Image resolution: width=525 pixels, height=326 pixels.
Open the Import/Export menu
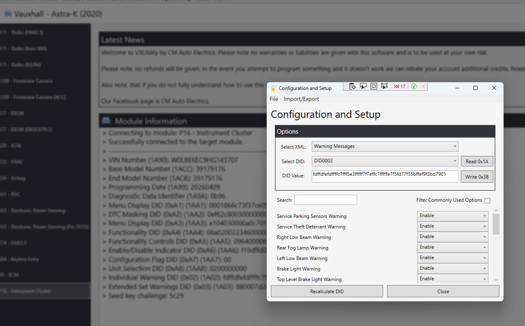pos(301,99)
